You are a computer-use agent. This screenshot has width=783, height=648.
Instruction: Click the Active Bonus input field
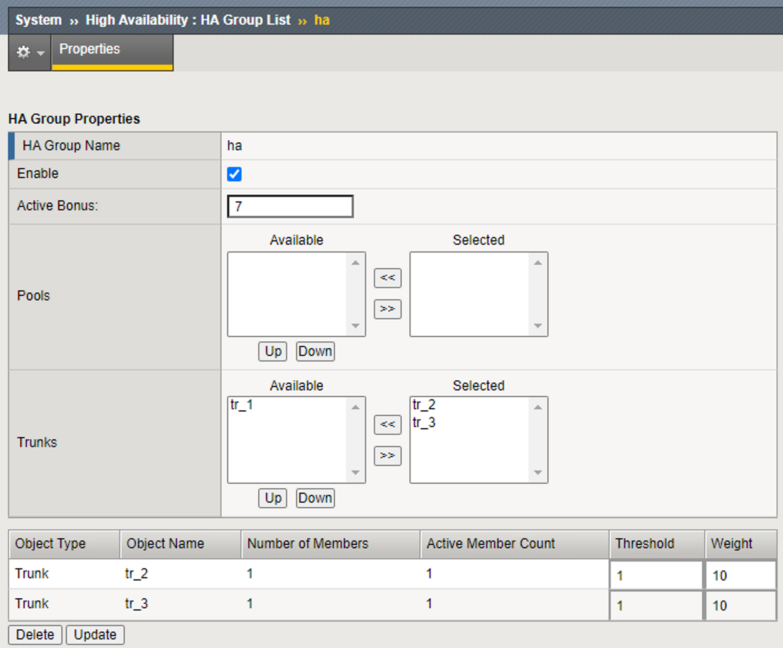290,206
